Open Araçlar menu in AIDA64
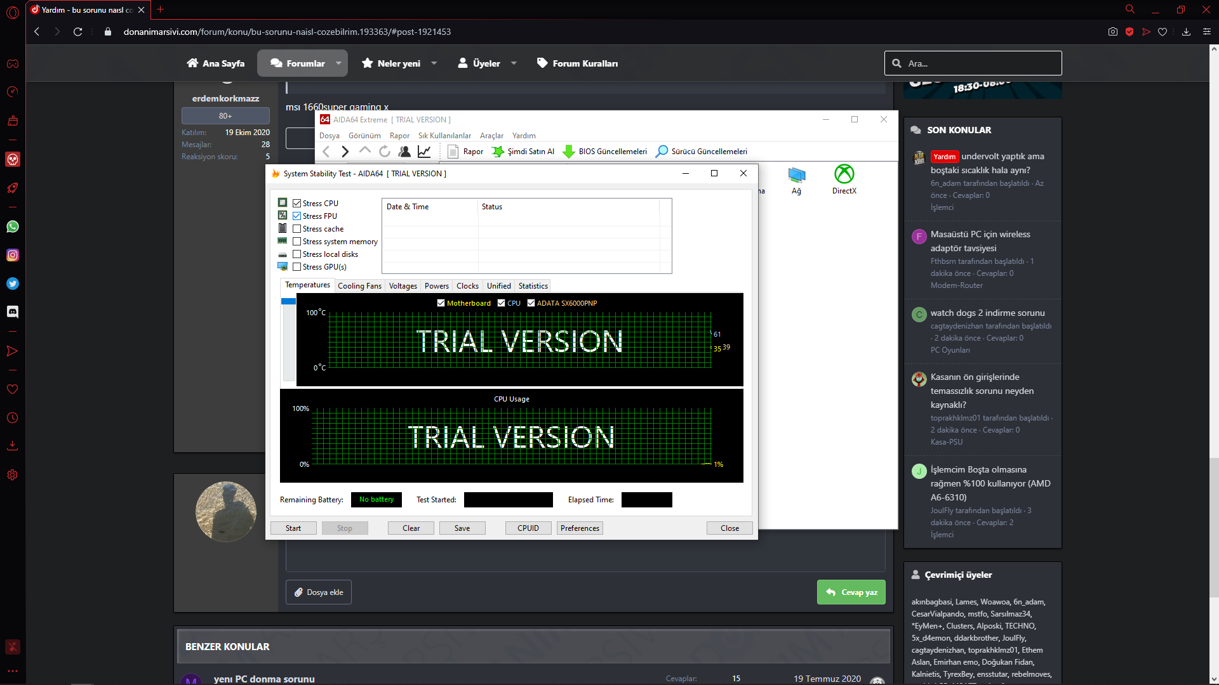This screenshot has width=1219, height=685. coord(491,136)
